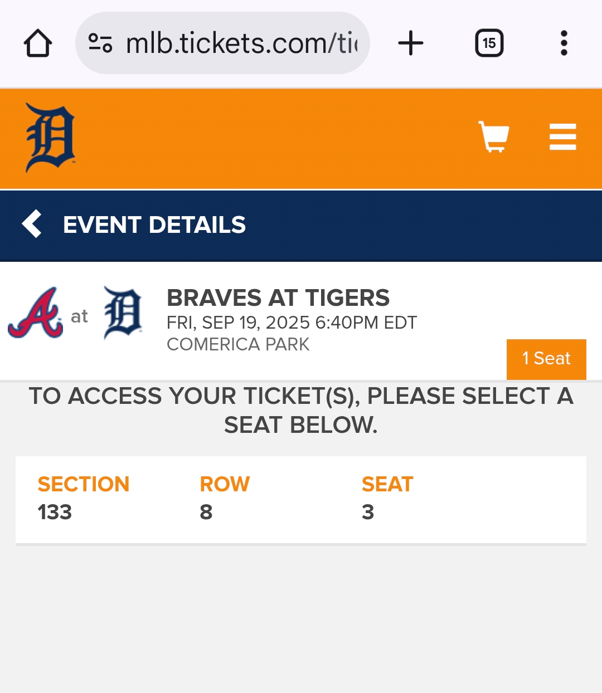Image resolution: width=602 pixels, height=693 pixels.
Task: Click the Tigers logo in orange header
Action: (x=50, y=138)
